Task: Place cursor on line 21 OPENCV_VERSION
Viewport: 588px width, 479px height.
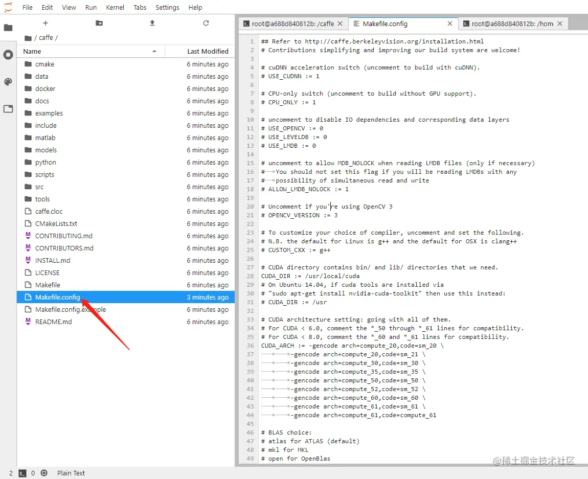Action: pyautogui.click(x=299, y=215)
